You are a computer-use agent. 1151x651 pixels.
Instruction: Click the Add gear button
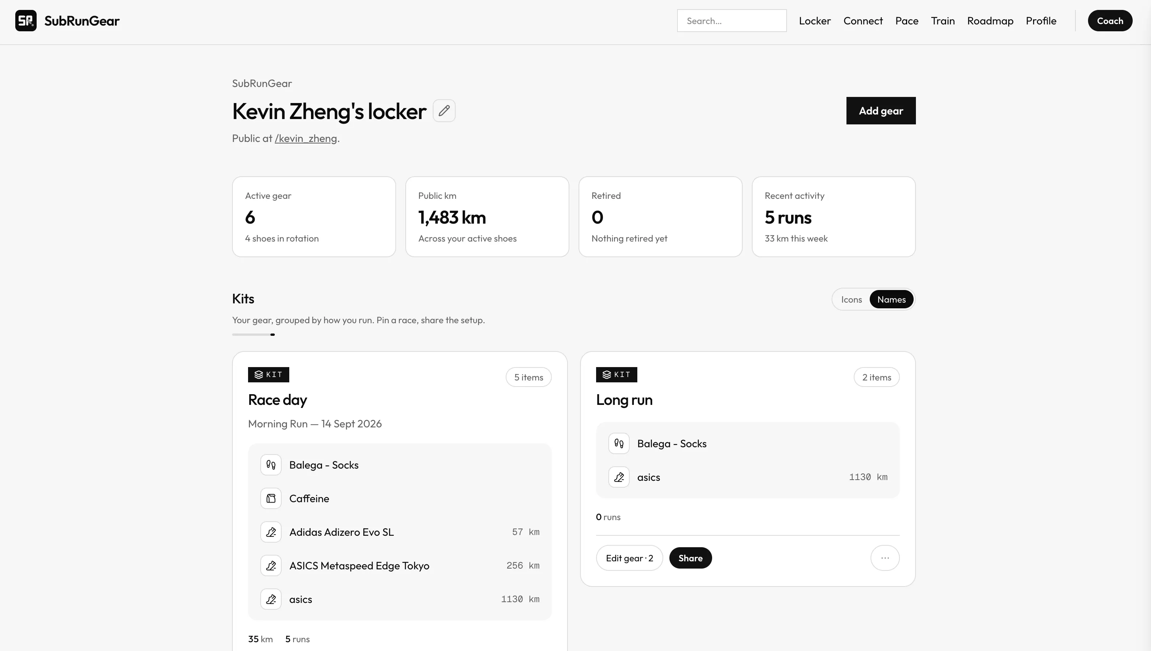pyautogui.click(x=881, y=110)
